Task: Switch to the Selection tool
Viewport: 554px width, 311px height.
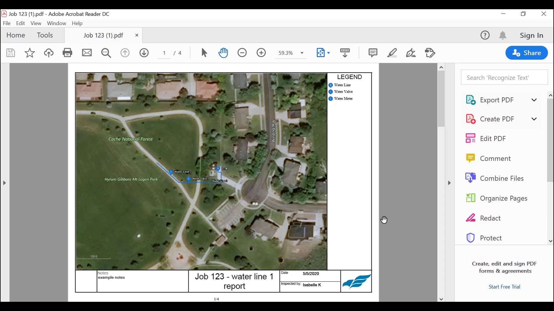Action: 204,53
